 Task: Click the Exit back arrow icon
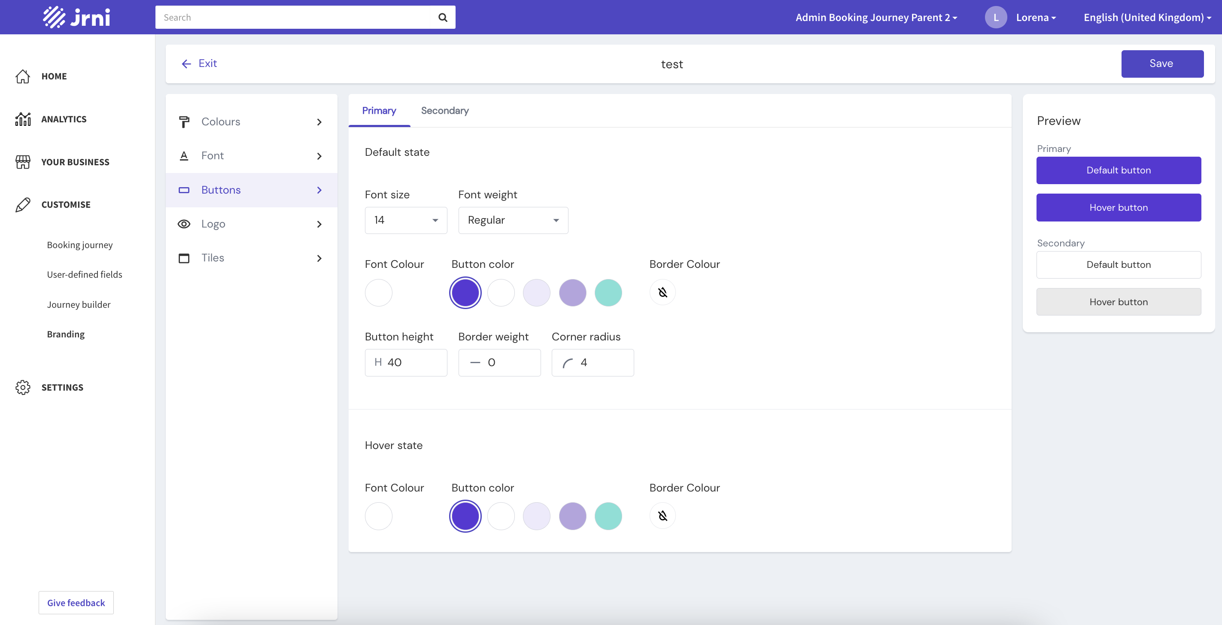pos(186,64)
